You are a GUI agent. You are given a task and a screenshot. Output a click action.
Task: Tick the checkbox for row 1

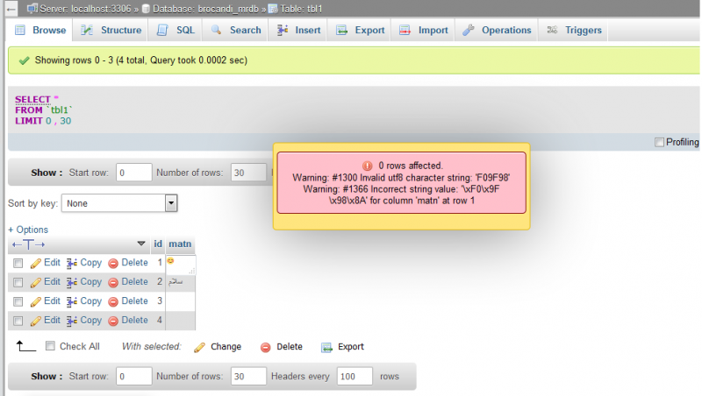pos(18,263)
